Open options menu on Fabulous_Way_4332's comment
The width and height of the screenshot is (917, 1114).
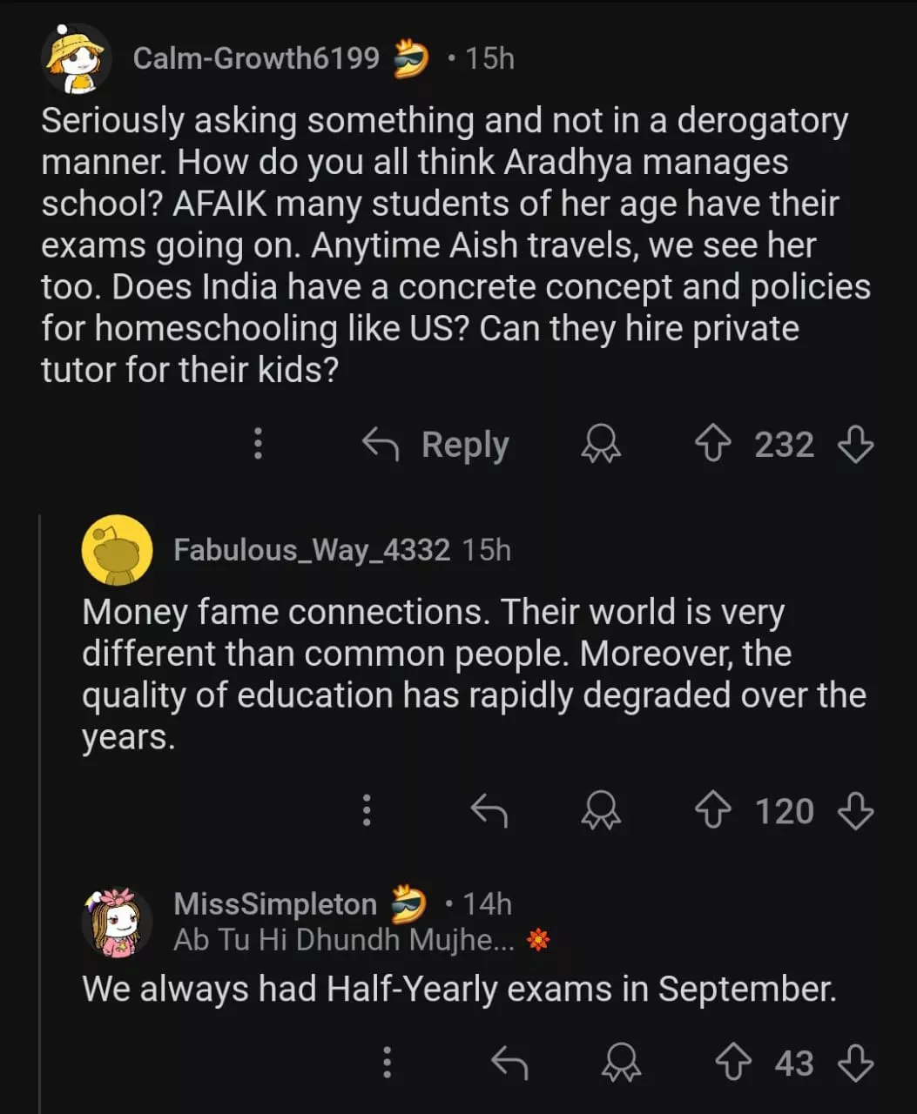367,811
